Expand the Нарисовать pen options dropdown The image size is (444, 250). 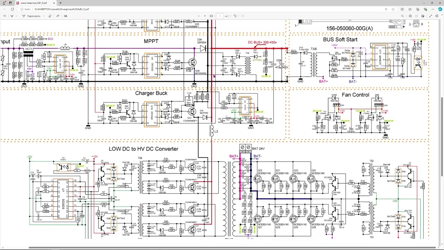click(x=44, y=16)
